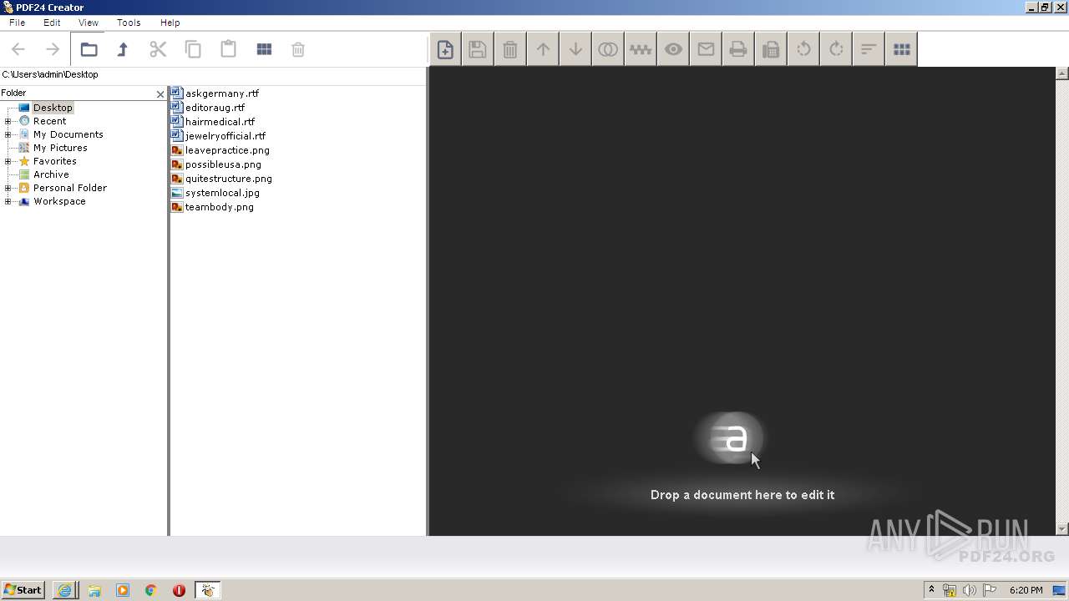The height and width of the screenshot is (601, 1069).
Task: Create a new document in editor toolbar
Action: pyautogui.click(x=445, y=49)
